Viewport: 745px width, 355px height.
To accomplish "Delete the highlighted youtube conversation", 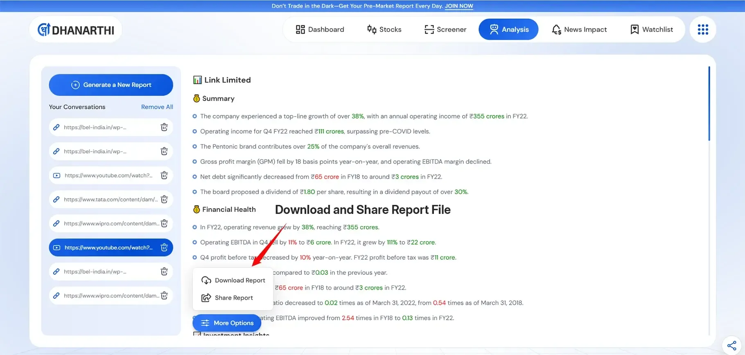I will [164, 247].
